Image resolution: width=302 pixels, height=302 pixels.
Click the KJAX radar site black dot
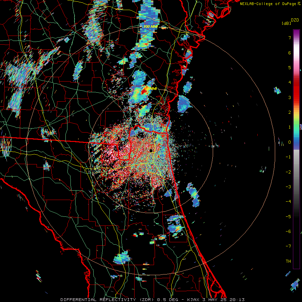click(x=151, y=151)
